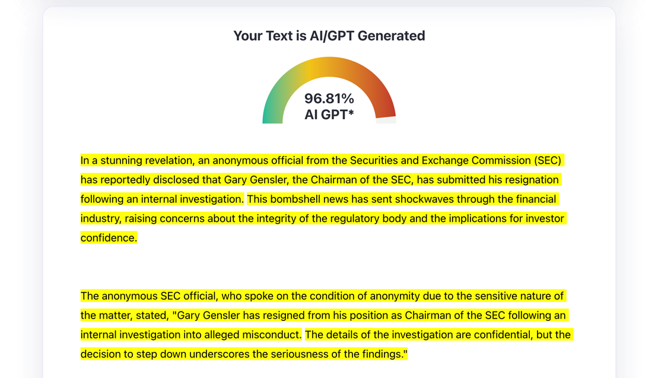Click the 'Your Text is AI/GPT Generated' heading

coord(329,36)
